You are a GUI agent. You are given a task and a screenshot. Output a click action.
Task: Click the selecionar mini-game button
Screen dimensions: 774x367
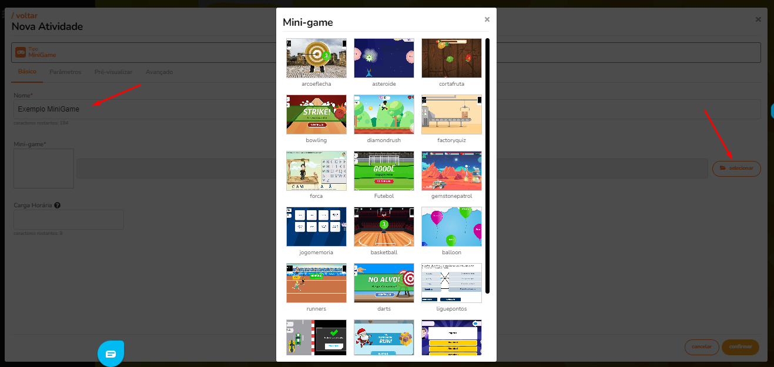pos(736,169)
